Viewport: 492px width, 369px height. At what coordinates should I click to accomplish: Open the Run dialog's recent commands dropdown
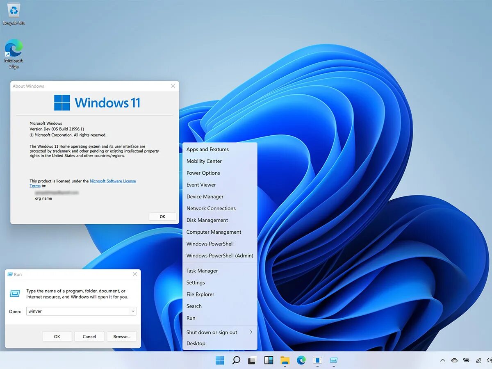132,311
